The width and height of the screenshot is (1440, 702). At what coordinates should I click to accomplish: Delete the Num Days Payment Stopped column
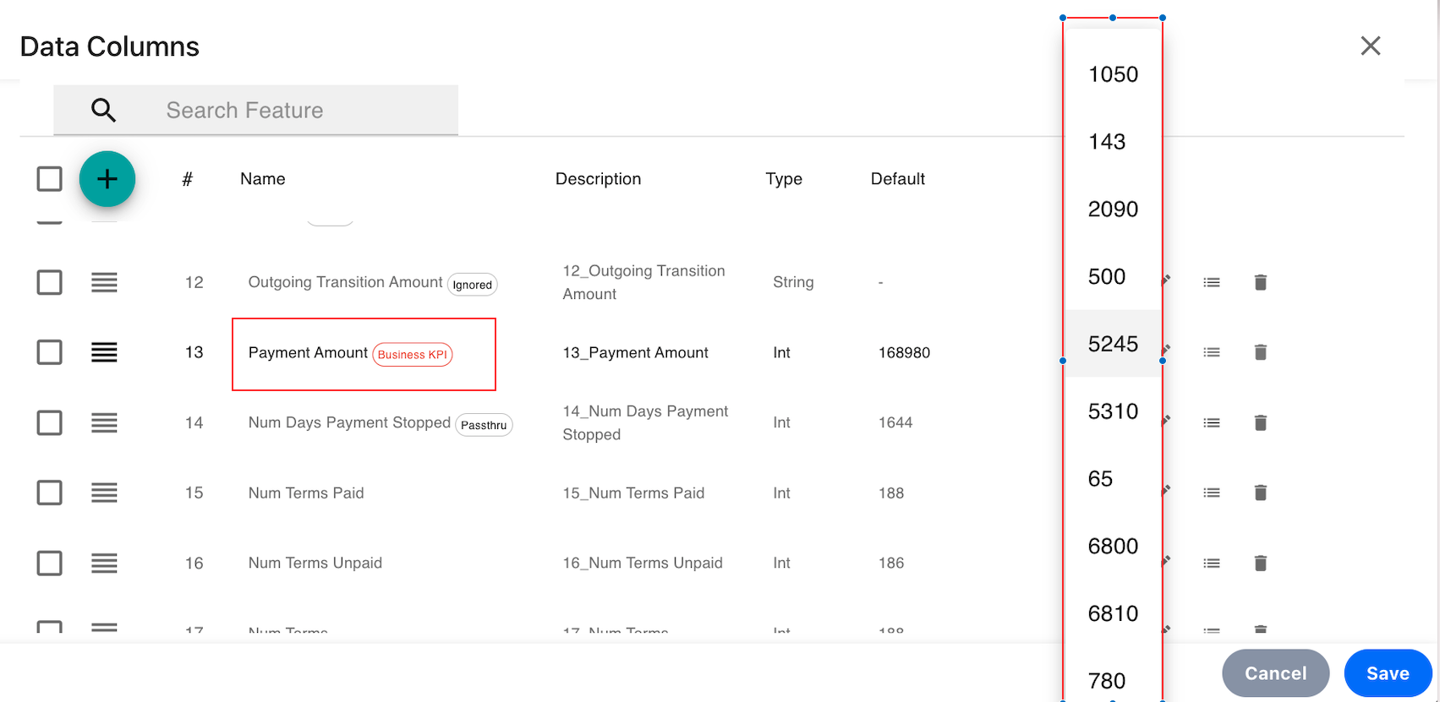[x=1260, y=422]
